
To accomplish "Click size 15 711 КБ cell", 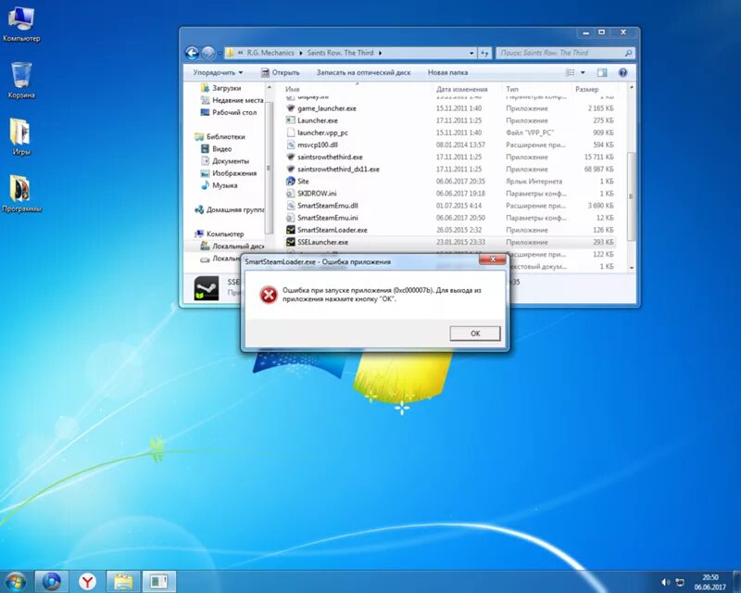I will coord(598,157).
